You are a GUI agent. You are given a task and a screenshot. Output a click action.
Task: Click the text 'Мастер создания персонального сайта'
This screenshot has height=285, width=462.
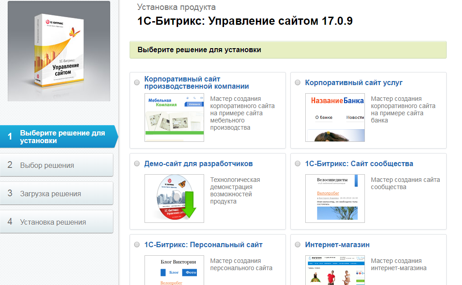point(241,264)
